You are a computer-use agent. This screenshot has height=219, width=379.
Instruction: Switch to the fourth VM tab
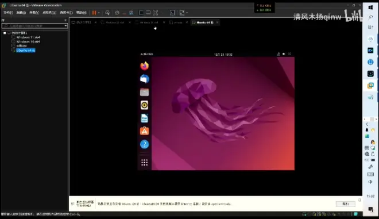(177, 22)
